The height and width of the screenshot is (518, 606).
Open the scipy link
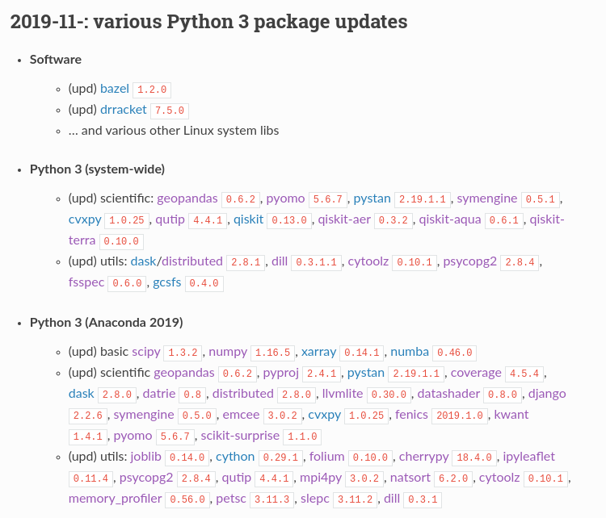click(146, 352)
